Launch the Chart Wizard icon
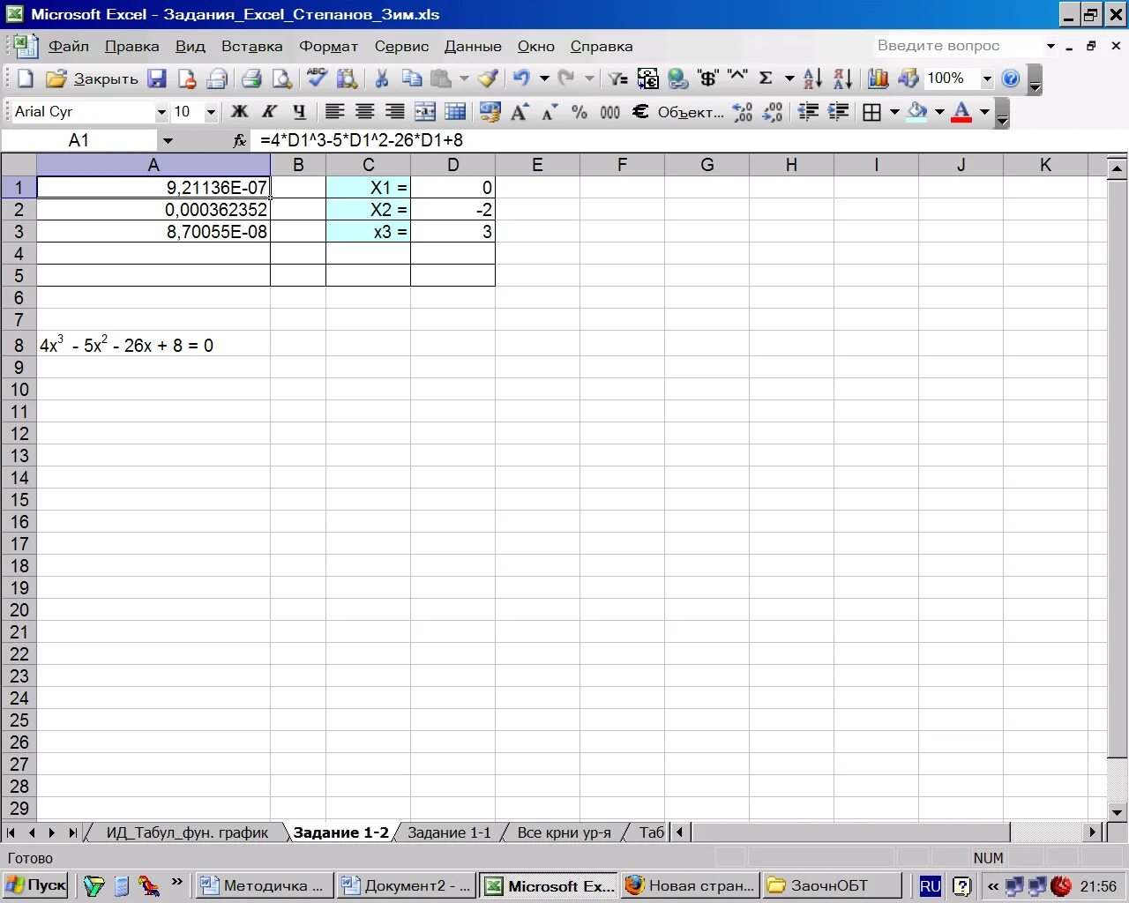This screenshot has width=1129, height=903. click(878, 78)
